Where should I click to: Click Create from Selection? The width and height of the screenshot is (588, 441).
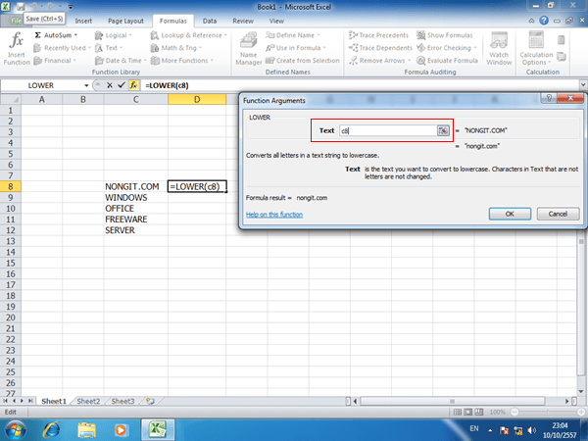[302, 61]
